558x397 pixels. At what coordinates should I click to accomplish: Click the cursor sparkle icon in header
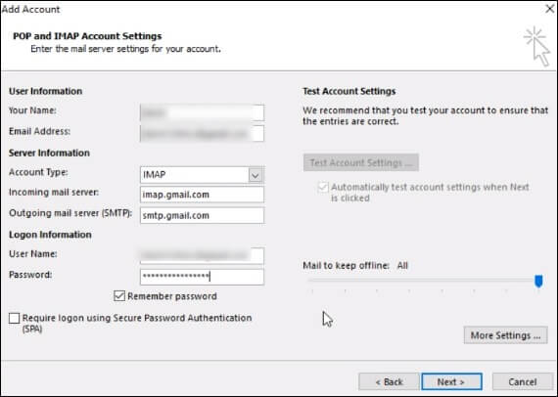coord(537,46)
